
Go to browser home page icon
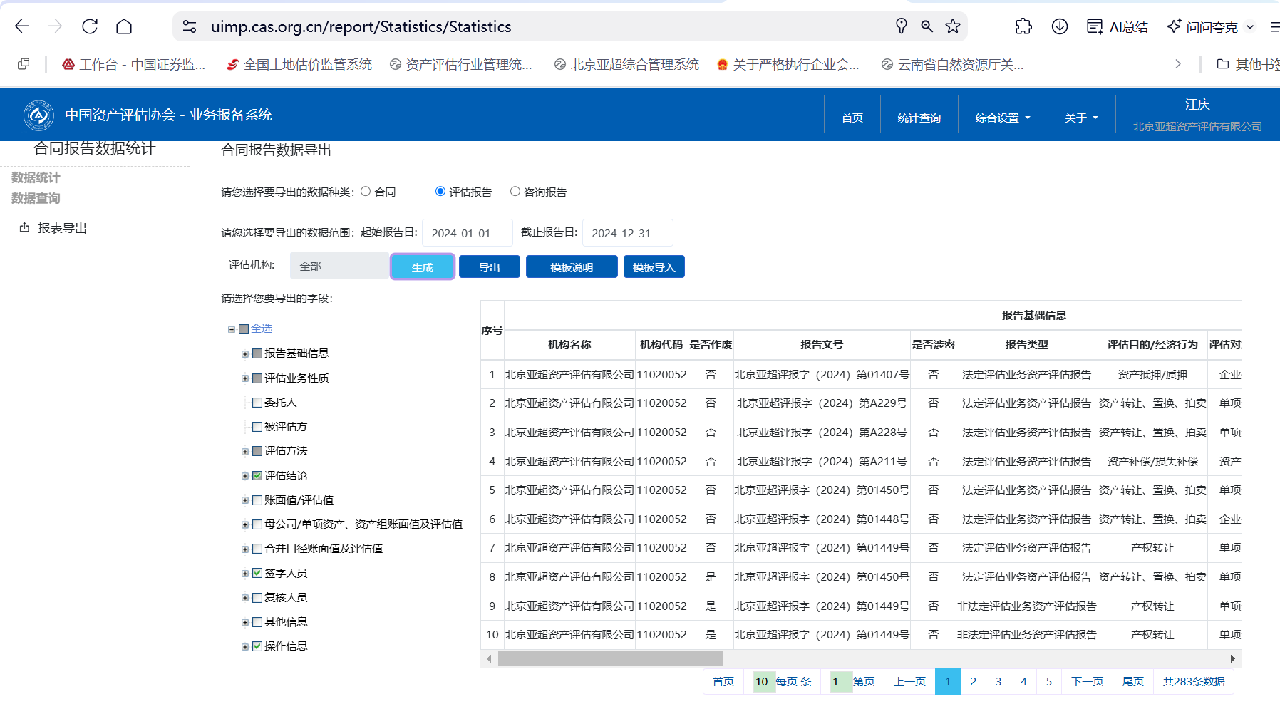point(124,26)
